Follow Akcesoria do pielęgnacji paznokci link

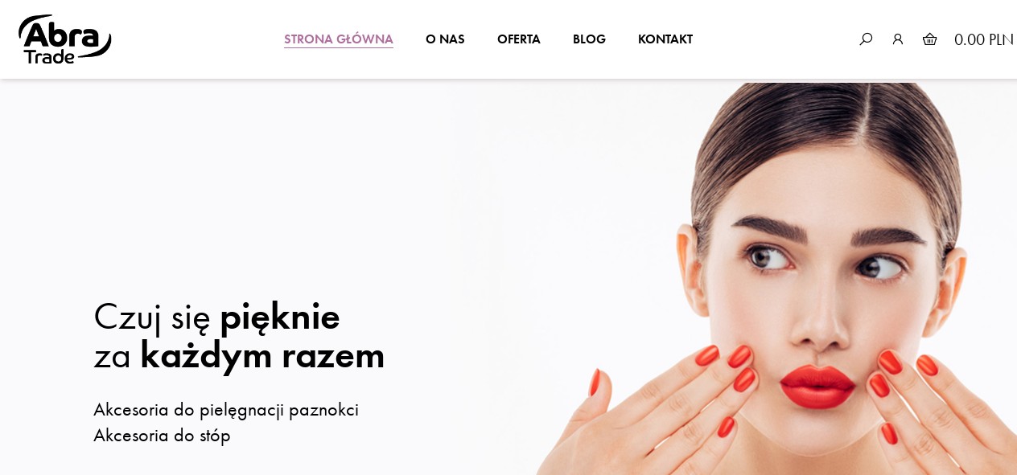226,410
